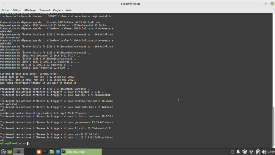275x155 pixels.
Task: Open the Fichier menu
Action: 5,10
